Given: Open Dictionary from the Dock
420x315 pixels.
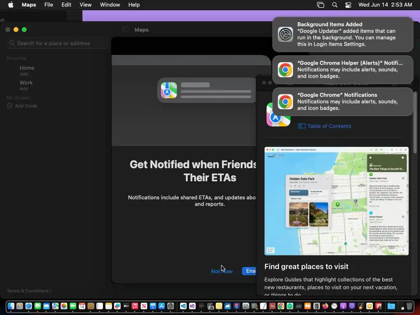Looking at the screenshot, I should (x=272, y=306).
